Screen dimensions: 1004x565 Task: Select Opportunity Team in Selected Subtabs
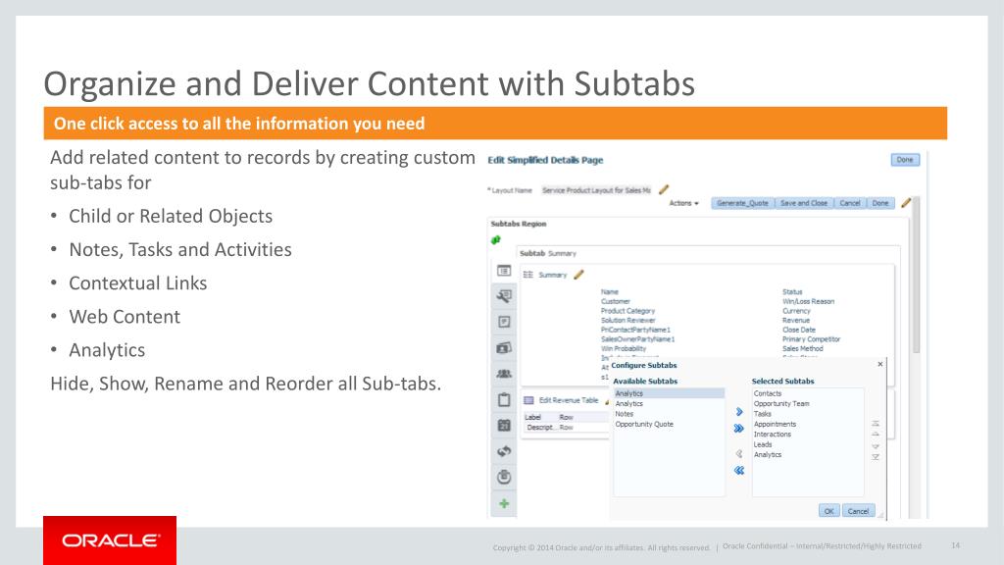click(781, 403)
